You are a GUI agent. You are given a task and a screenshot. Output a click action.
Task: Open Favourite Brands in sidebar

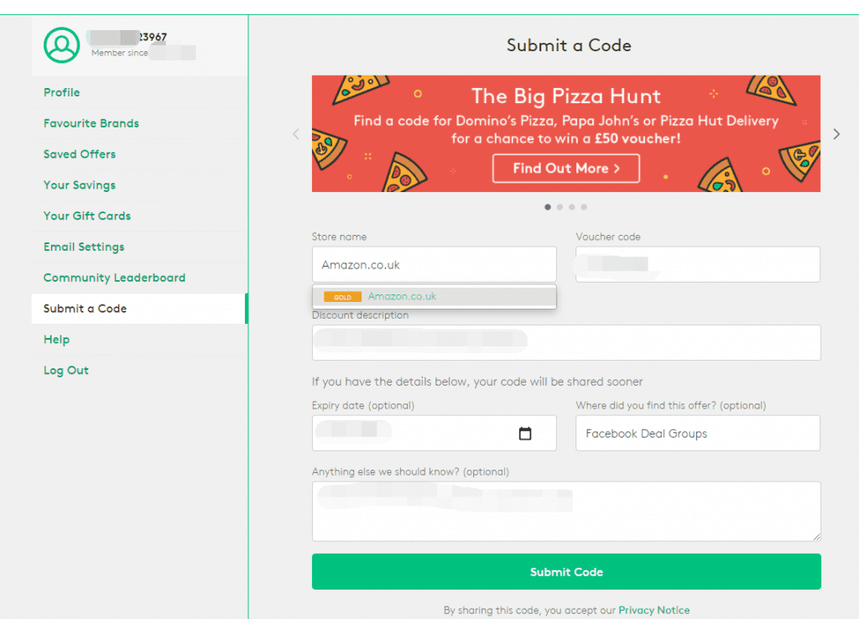(91, 123)
